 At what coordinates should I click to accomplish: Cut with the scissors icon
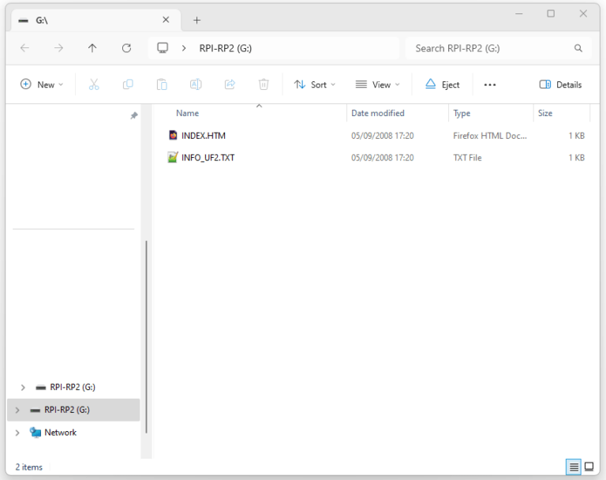pyautogui.click(x=94, y=84)
